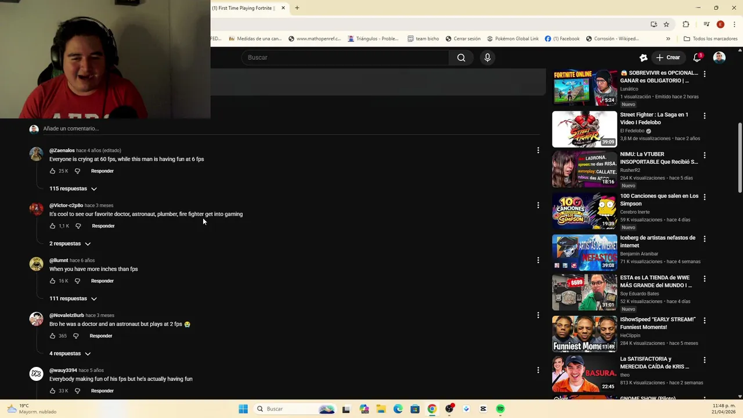The height and width of the screenshot is (418, 743).
Task: Open options for 100 Canciones Simpson video
Action: coord(705,197)
